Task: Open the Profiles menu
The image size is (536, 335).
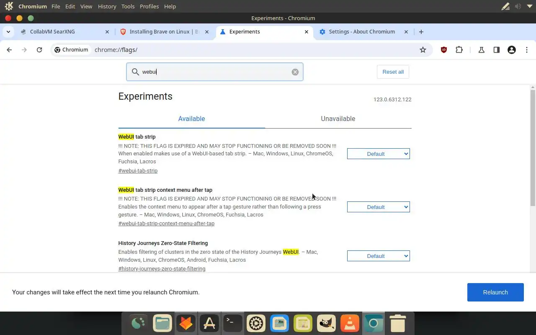Action: (x=149, y=6)
